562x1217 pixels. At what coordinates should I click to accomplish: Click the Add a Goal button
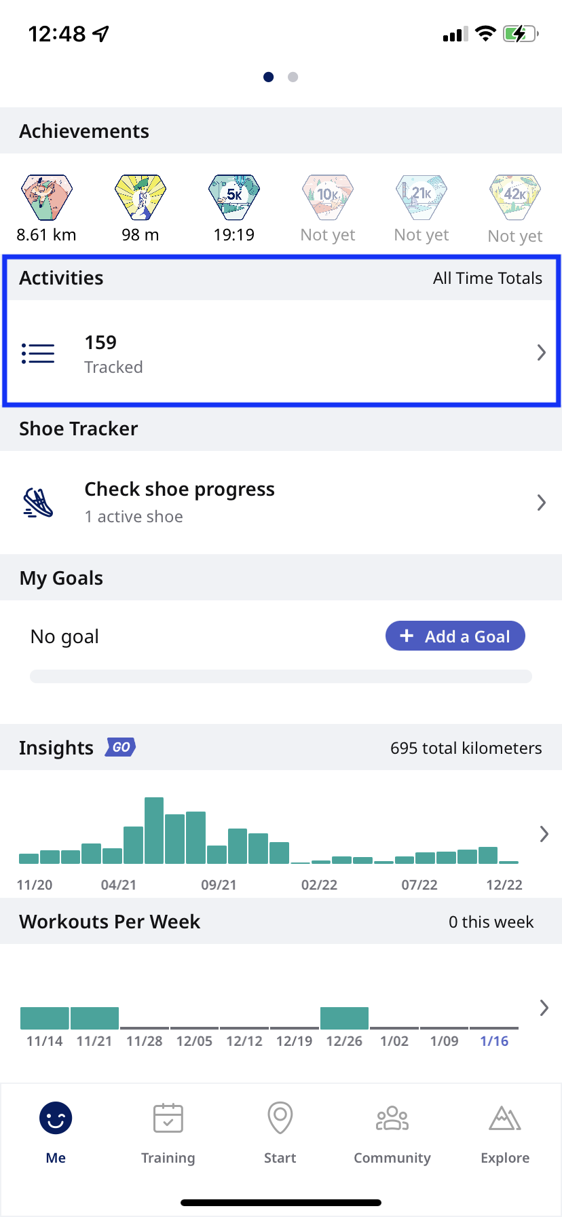455,636
